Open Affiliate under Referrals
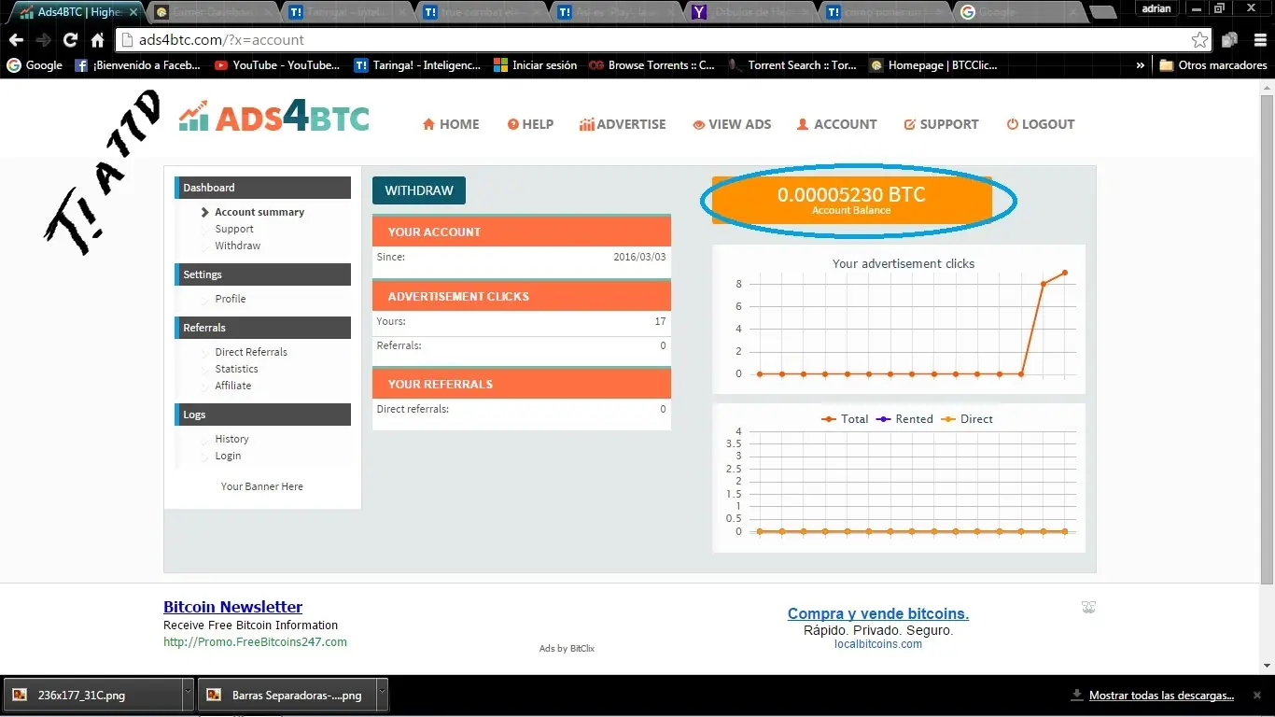The height and width of the screenshot is (717, 1275). (233, 386)
